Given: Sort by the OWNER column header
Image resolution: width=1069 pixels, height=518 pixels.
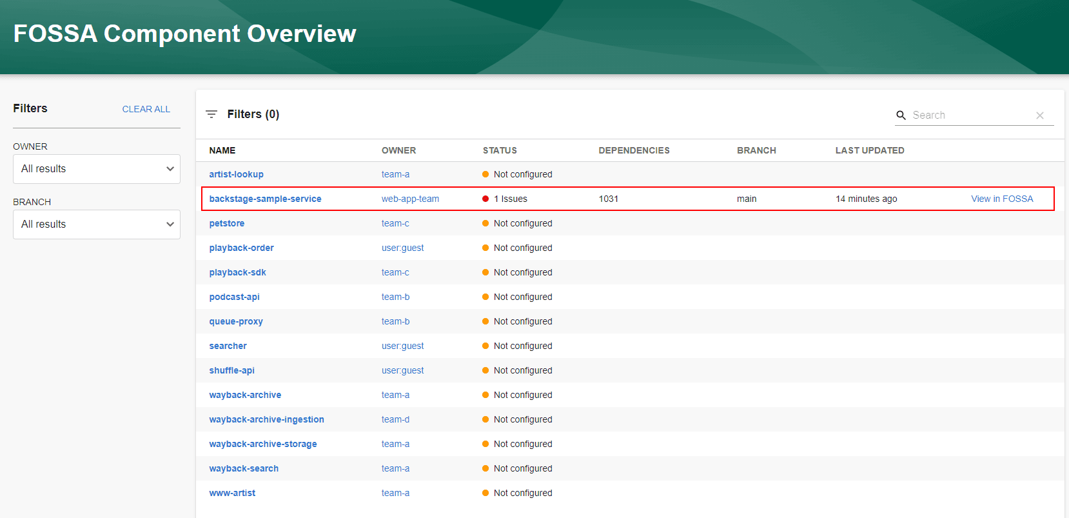Looking at the screenshot, I should pyautogui.click(x=398, y=150).
